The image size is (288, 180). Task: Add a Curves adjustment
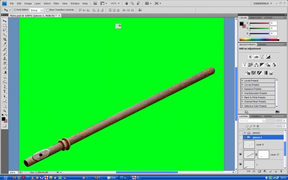coord(262,57)
